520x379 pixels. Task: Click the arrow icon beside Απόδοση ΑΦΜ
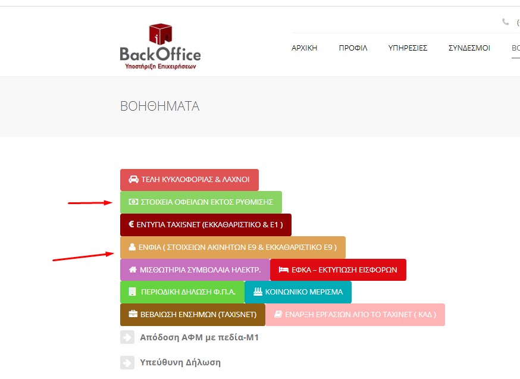[x=127, y=337]
